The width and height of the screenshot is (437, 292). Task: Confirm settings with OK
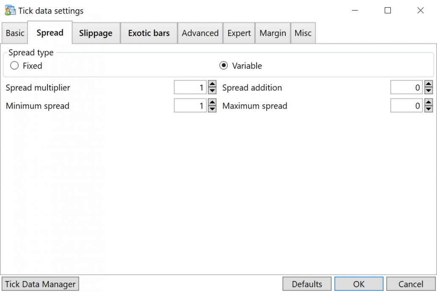click(x=359, y=284)
